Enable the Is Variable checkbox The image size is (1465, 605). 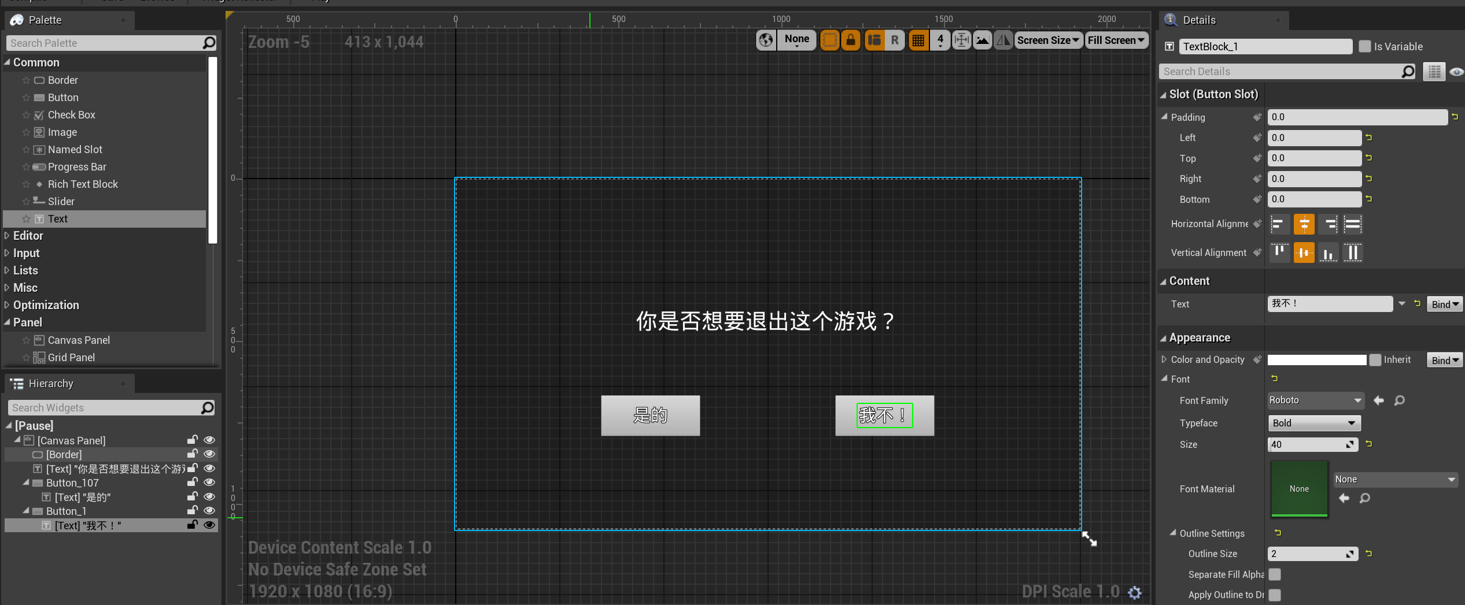[x=1364, y=46]
